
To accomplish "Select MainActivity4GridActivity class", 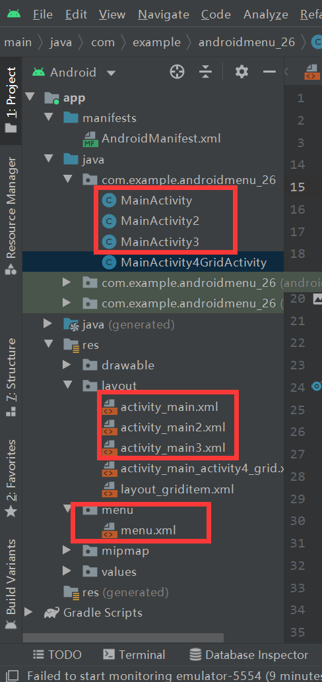I will pos(193,263).
